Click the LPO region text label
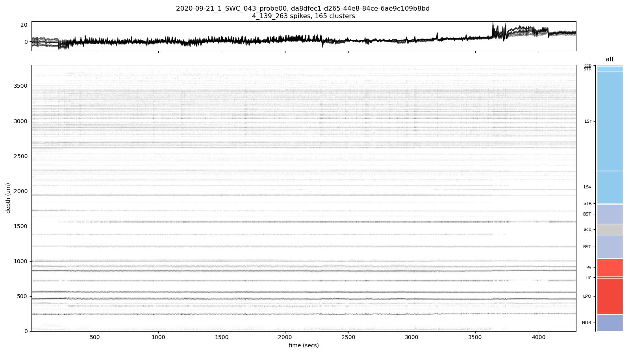The image size is (630, 354). click(x=587, y=296)
